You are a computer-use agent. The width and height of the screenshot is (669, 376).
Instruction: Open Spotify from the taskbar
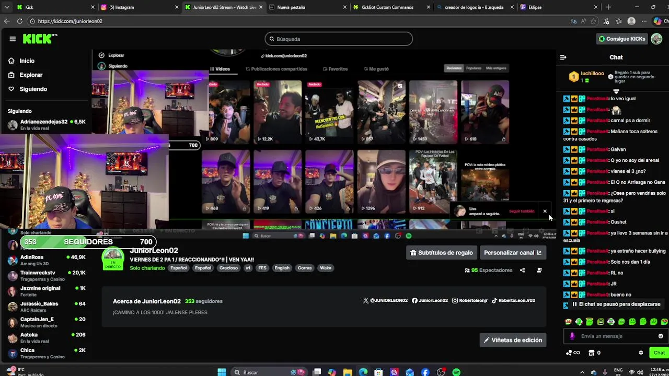pyautogui.click(x=456, y=372)
